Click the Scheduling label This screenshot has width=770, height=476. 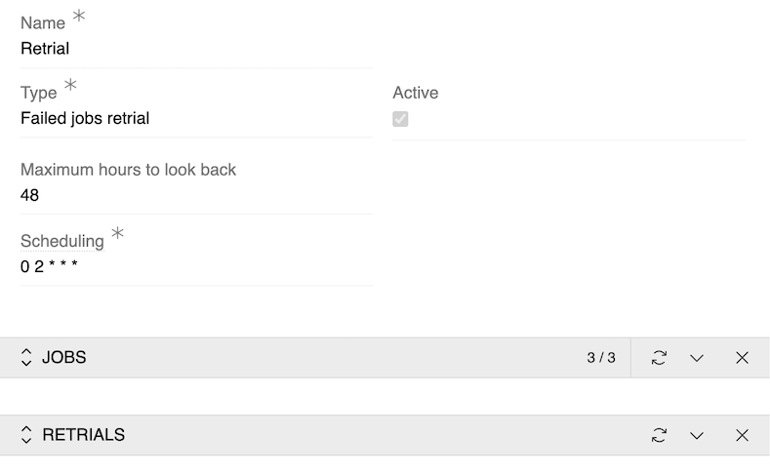click(61, 241)
